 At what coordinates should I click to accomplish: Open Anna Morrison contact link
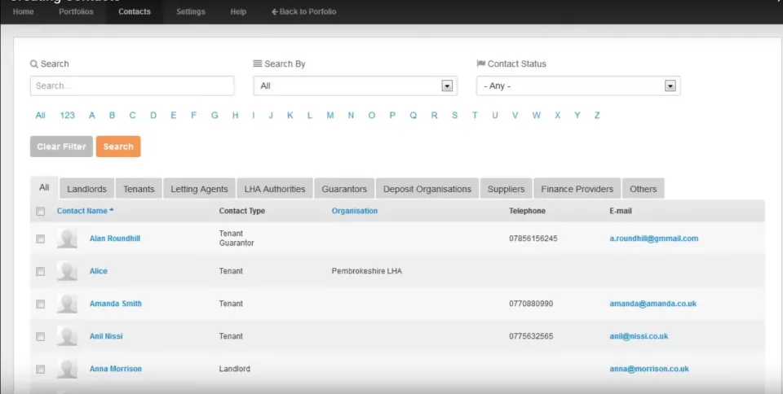click(116, 369)
